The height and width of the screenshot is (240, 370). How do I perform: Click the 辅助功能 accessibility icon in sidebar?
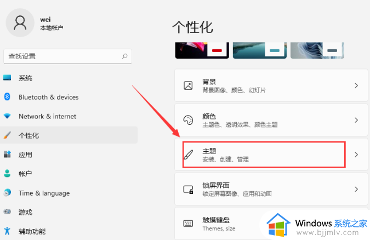[7, 231]
